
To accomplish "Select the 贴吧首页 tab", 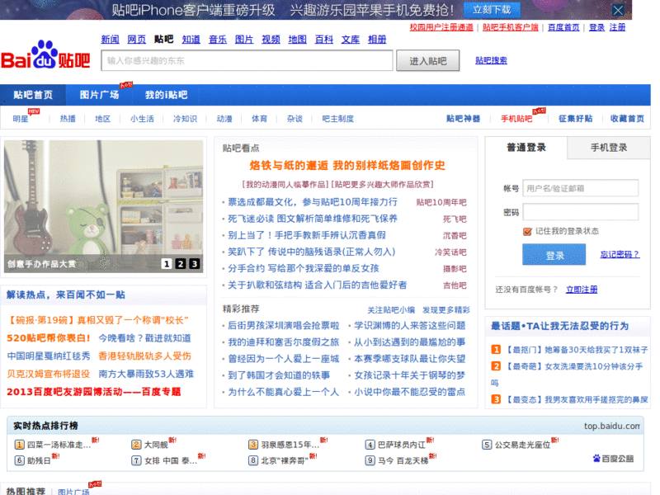I will (x=33, y=95).
